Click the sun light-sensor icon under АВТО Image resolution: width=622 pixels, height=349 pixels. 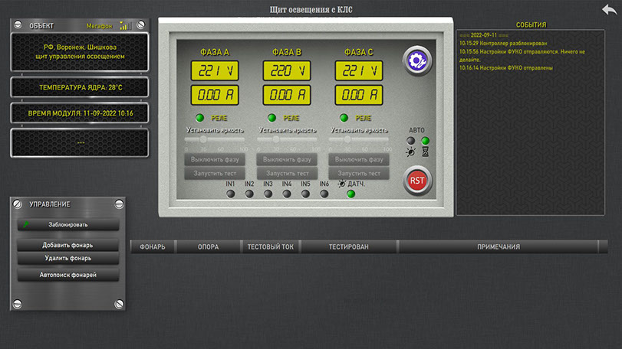(411, 152)
